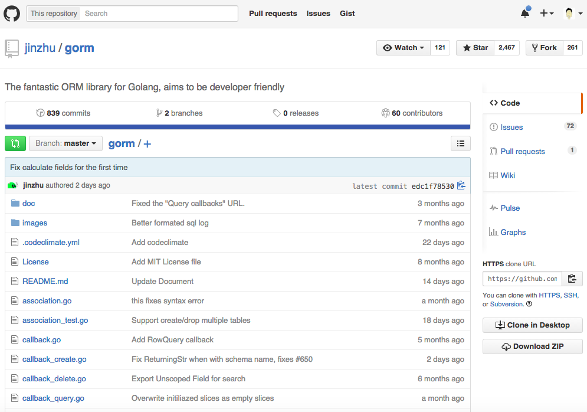
Task: Star the gorm repository
Action: [475, 48]
